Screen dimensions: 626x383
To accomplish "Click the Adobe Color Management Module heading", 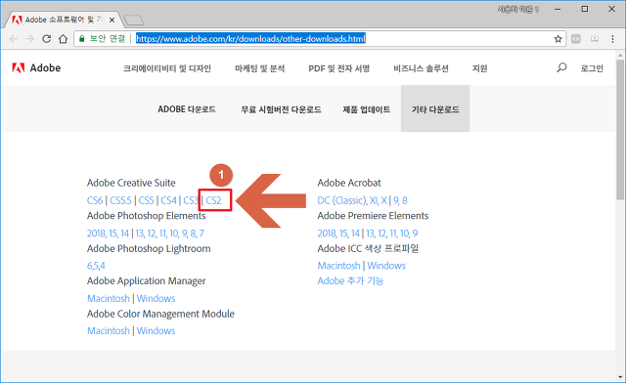I will [160, 314].
